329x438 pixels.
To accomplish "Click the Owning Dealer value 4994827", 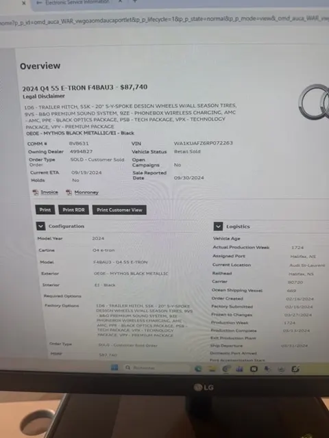I will 81,151.
